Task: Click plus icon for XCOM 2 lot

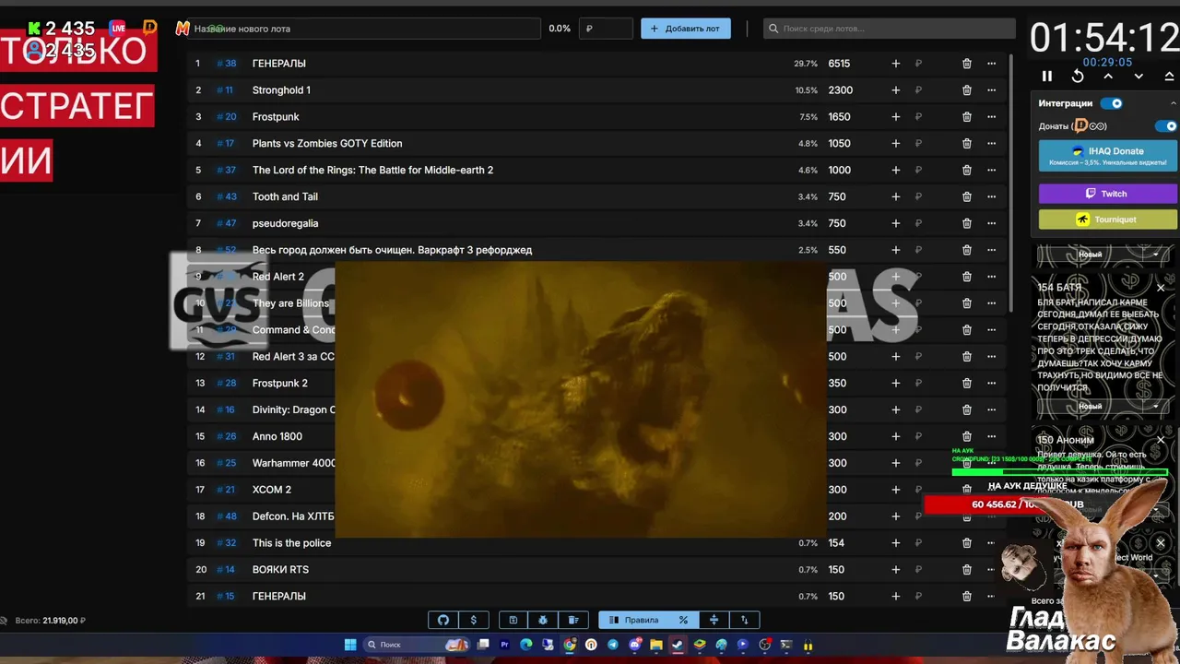Action: [x=895, y=490]
